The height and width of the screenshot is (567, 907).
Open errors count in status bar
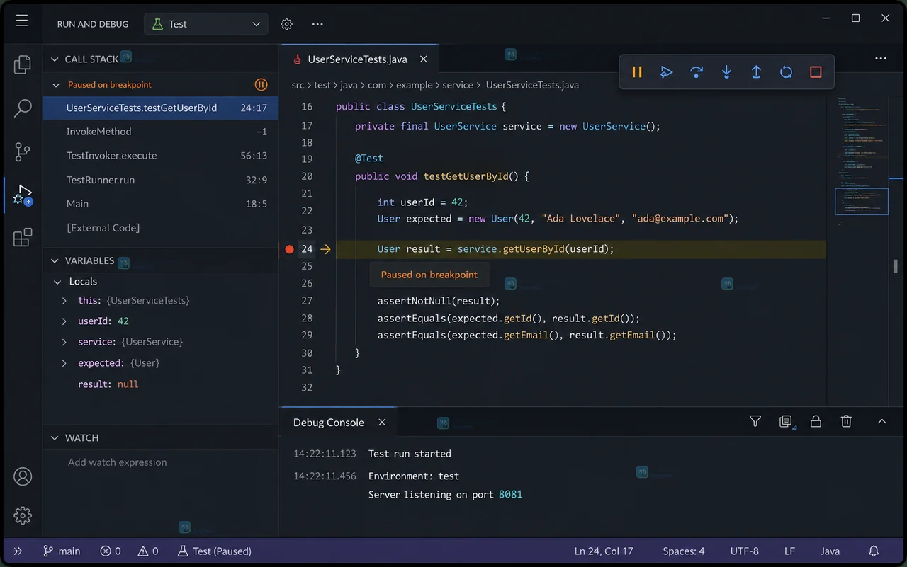coord(111,551)
